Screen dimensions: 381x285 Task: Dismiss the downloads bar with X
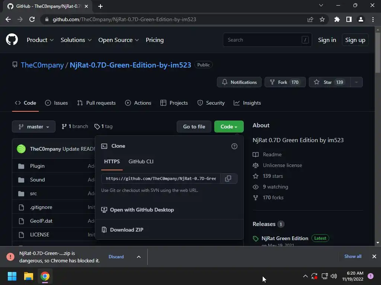tap(374, 256)
